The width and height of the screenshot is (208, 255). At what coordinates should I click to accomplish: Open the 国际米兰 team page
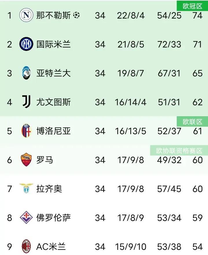tap(54, 44)
